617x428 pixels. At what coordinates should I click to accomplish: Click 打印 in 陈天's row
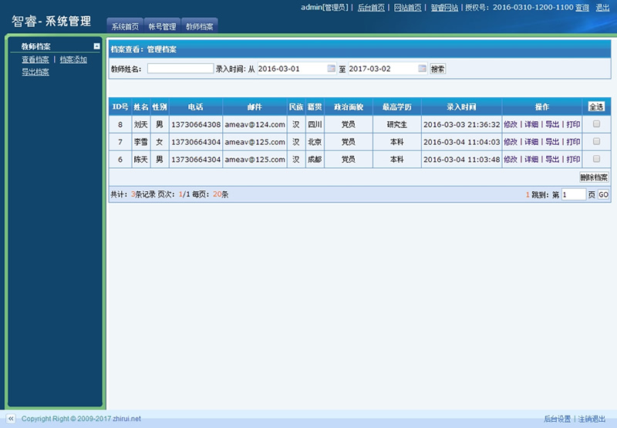point(573,160)
